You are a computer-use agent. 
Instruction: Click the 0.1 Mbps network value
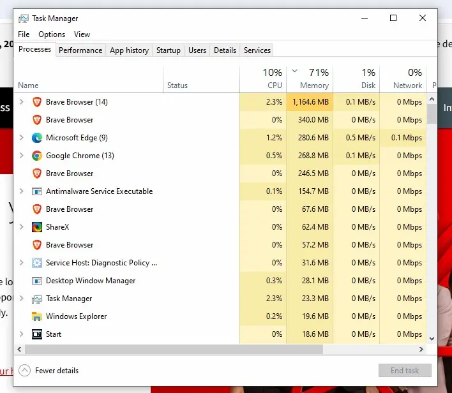point(407,138)
